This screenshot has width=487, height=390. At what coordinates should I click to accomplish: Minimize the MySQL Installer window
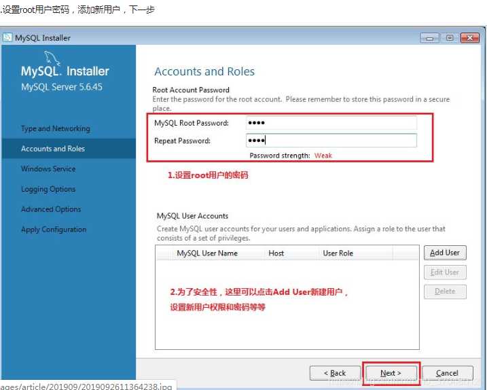coord(429,38)
